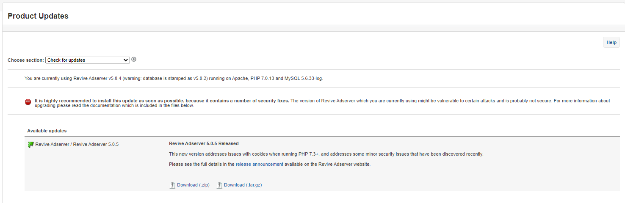Open the Help page

point(611,42)
